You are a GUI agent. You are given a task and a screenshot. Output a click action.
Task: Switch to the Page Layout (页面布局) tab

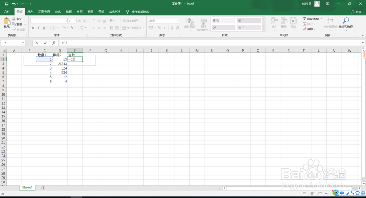tap(44, 12)
